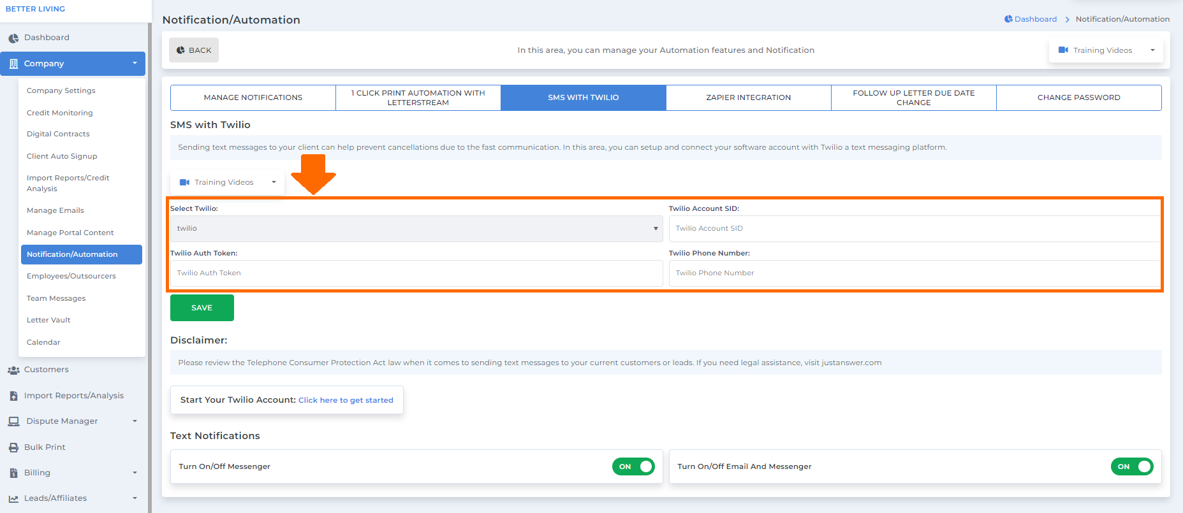The height and width of the screenshot is (513, 1183).
Task: Click the sidebar vertical scrollbar
Action: tap(150, 268)
